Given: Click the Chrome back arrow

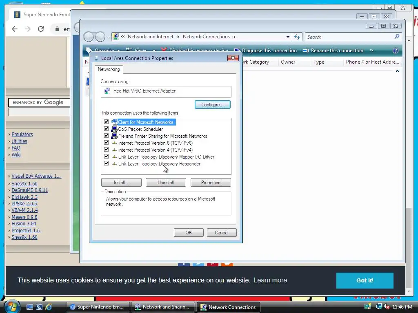Looking at the screenshot, I should pyautogui.click(x=15, y=29).
